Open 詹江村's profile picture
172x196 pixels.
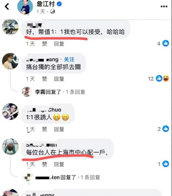click(x=25, y=7)
